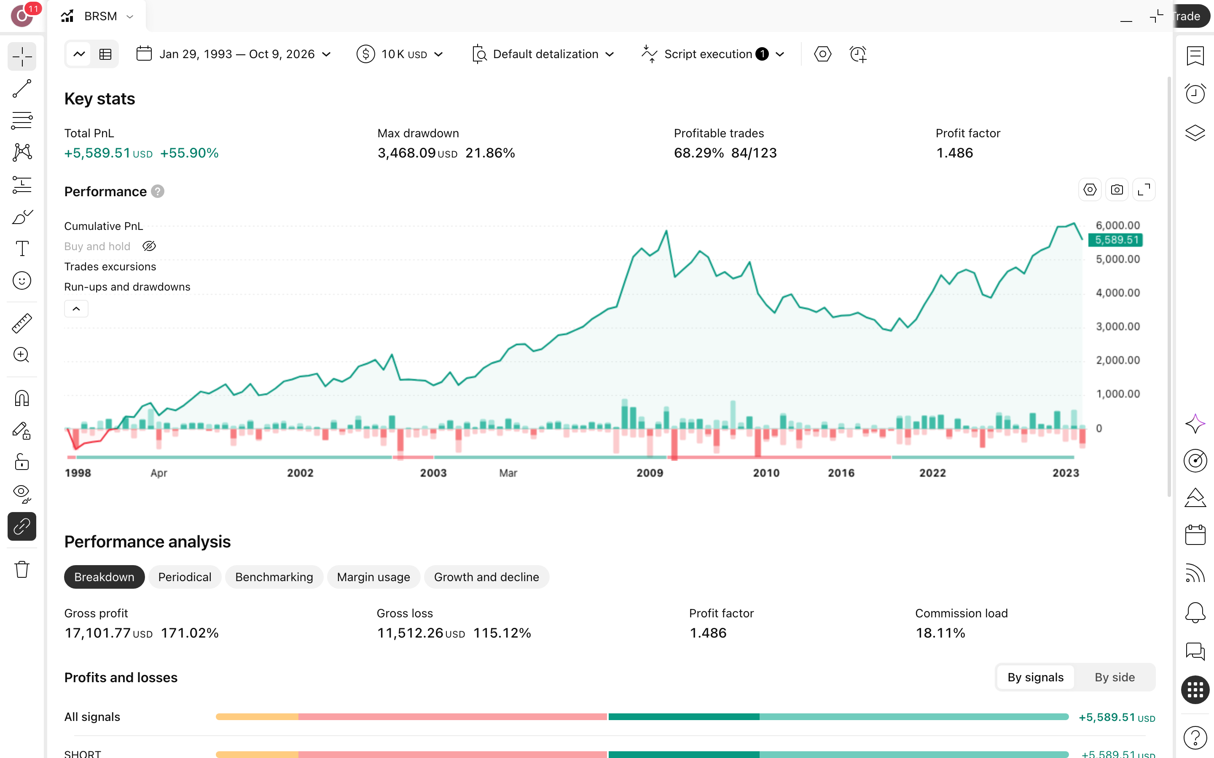Select the Text annotation tool
Viewport: 1214px width, 758px height.
click(22, 248)
